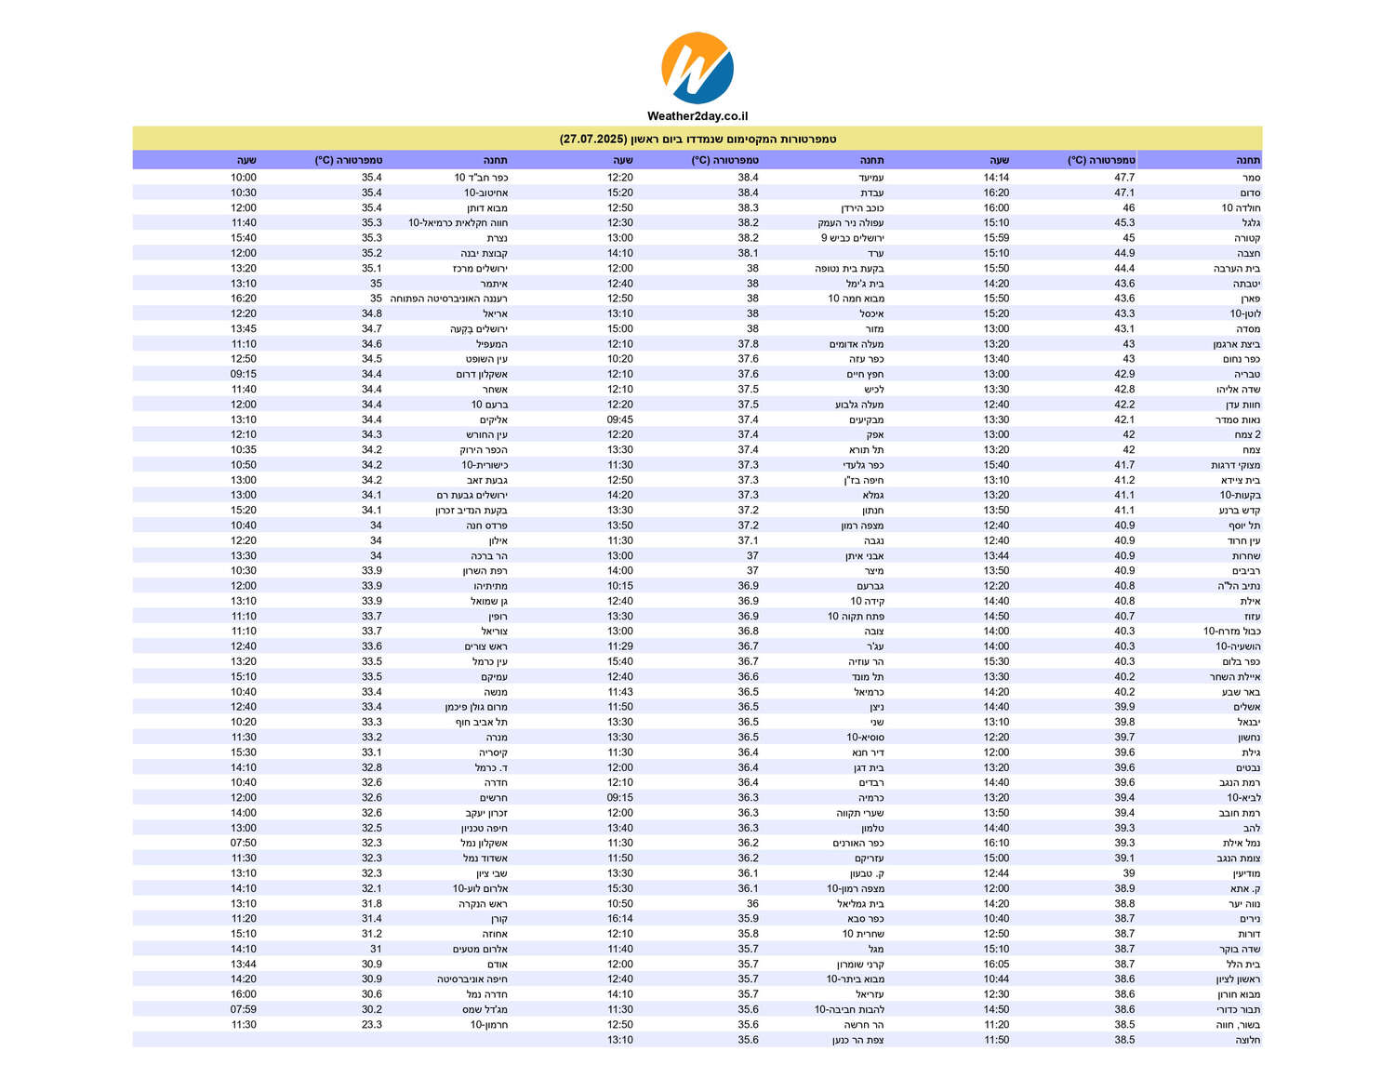Select the נצרת station cell
Viewport: 1395px width, 1078px height.
click(497, 238)
